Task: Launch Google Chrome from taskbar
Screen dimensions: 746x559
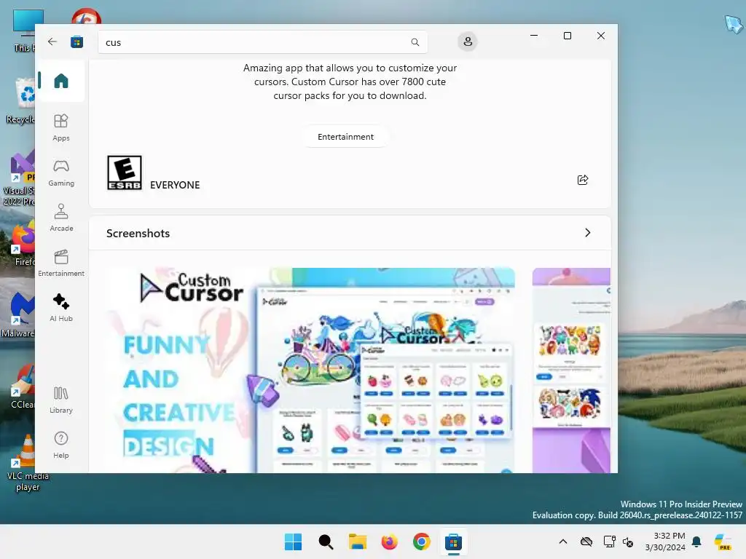Action: point(422,542)
